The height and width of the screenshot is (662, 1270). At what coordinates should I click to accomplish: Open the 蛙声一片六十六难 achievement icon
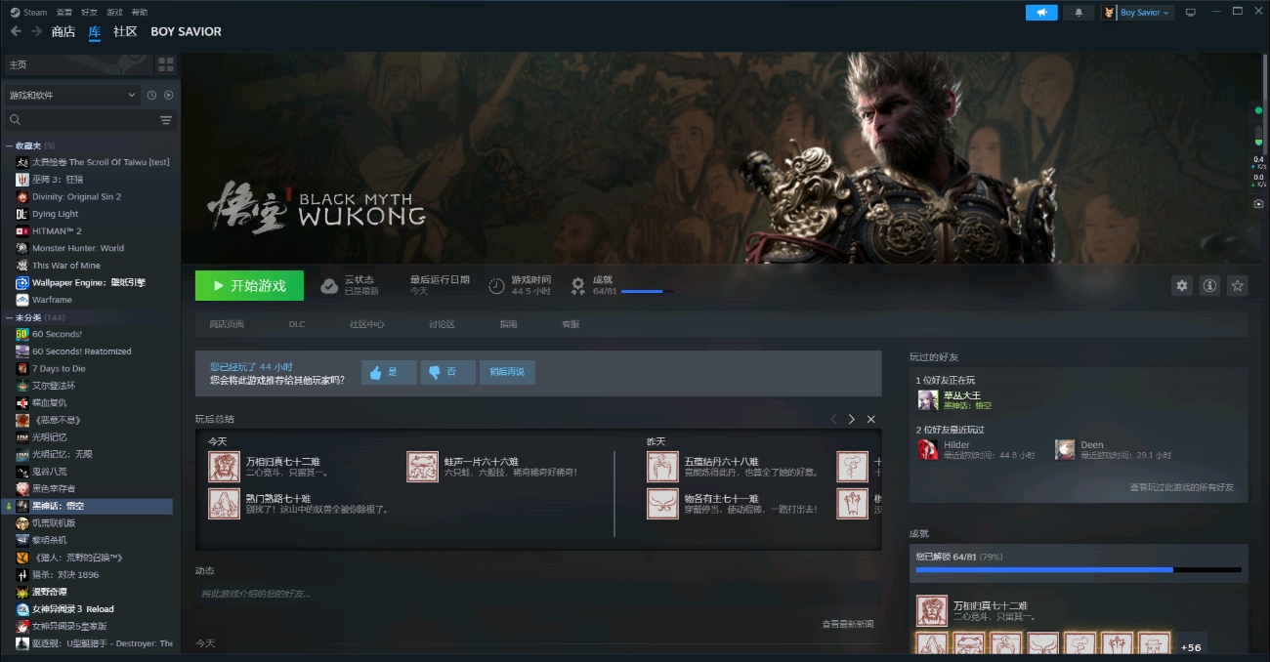pyautogui.click(x=423, y=467)
